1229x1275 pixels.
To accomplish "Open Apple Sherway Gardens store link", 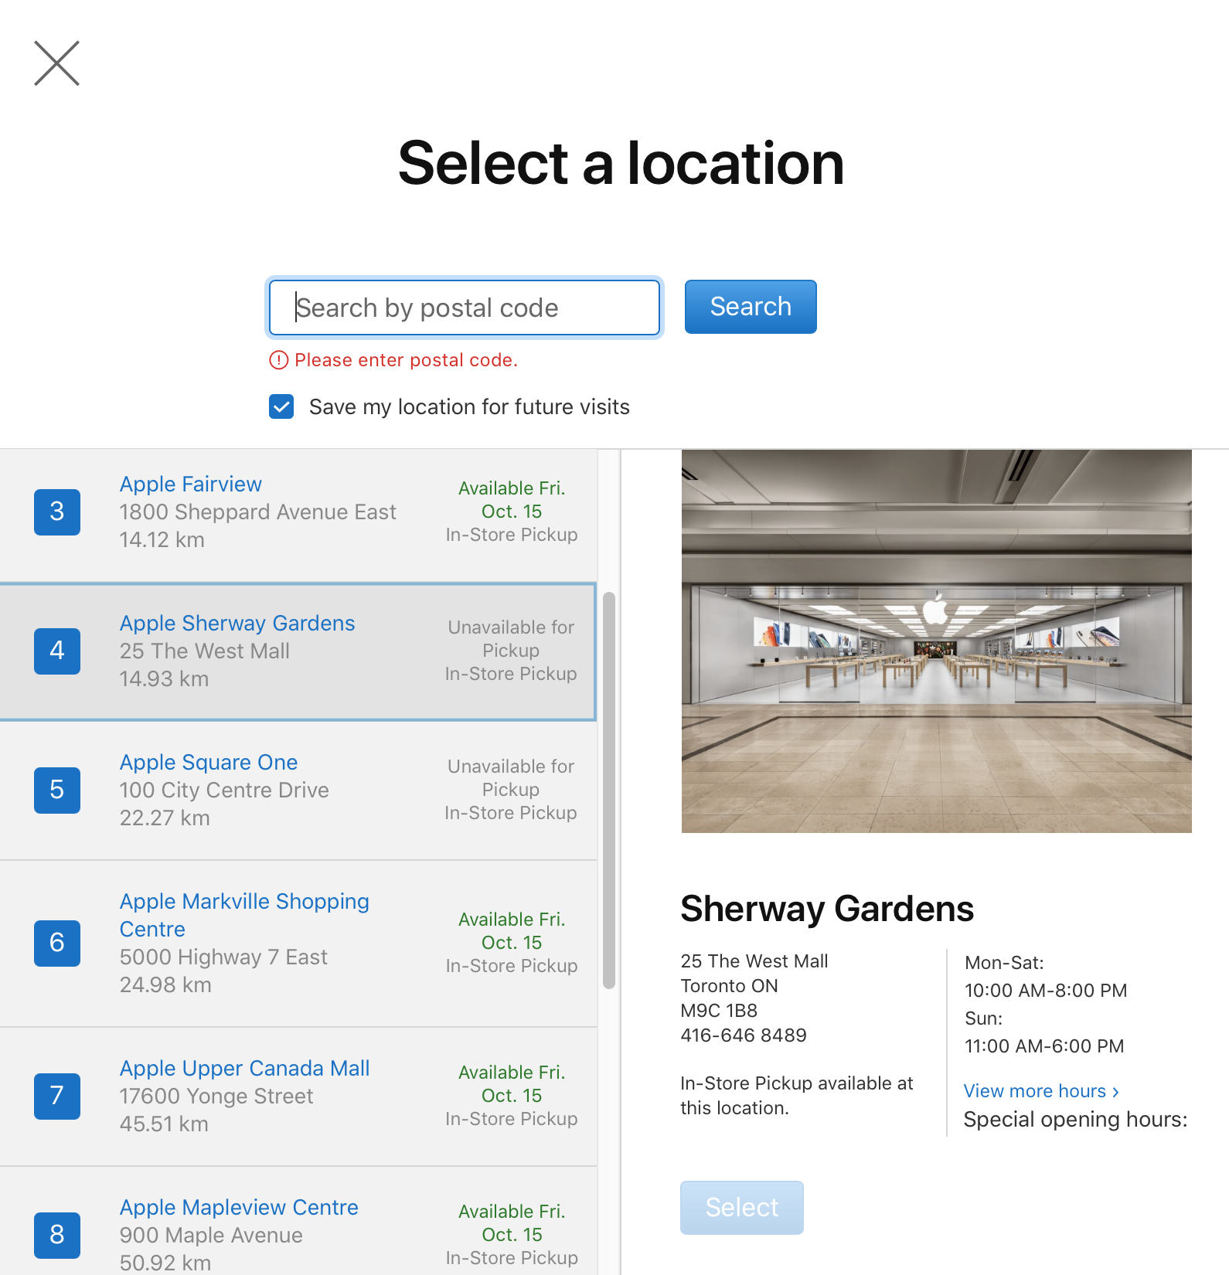I will coord(237,623).
